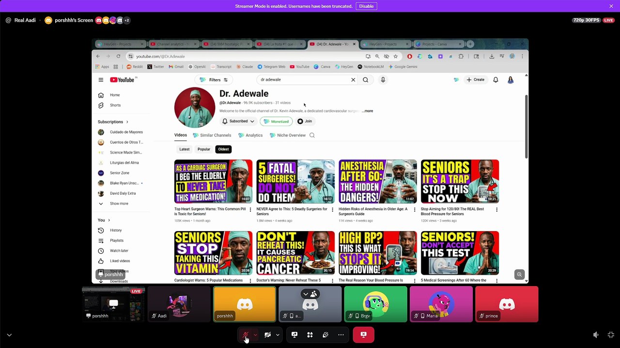This screenshot has height=348, width=620.
Task: Open Discord soundboard button
Action: click(325, 334)
